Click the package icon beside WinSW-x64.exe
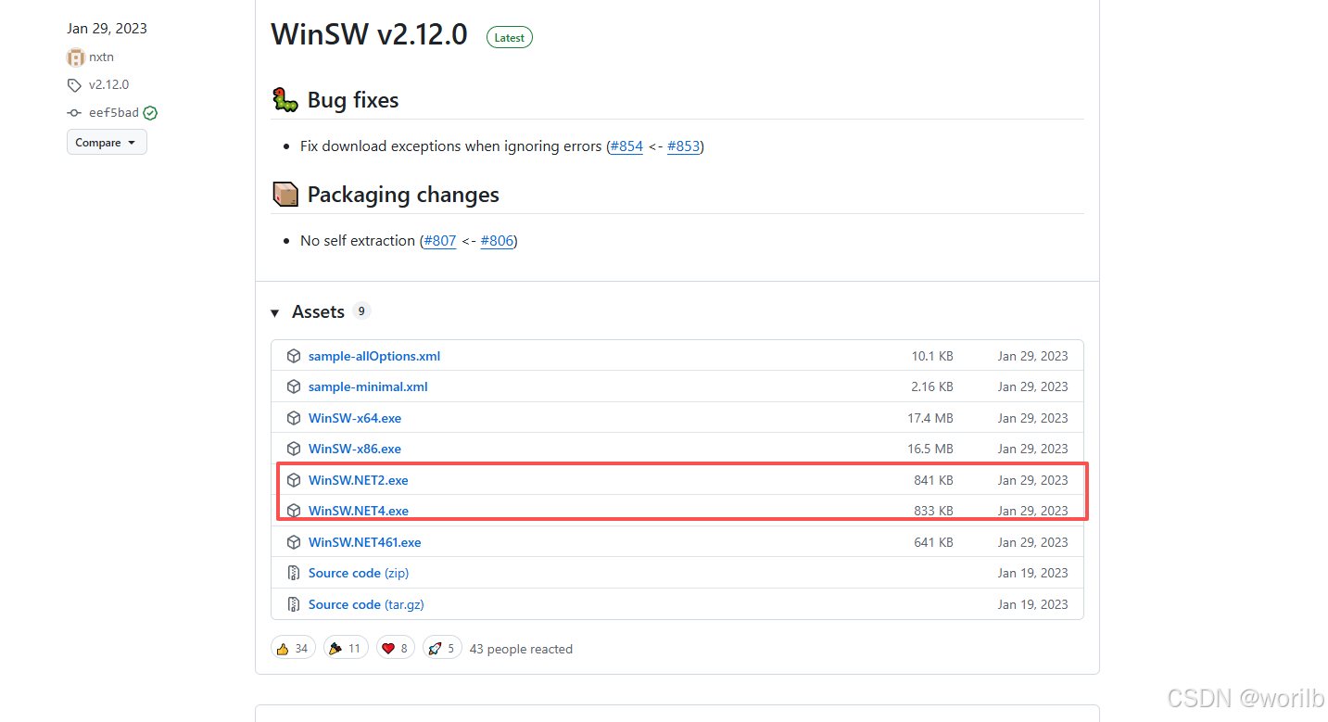1328x722 pixels. coord(294,418)
